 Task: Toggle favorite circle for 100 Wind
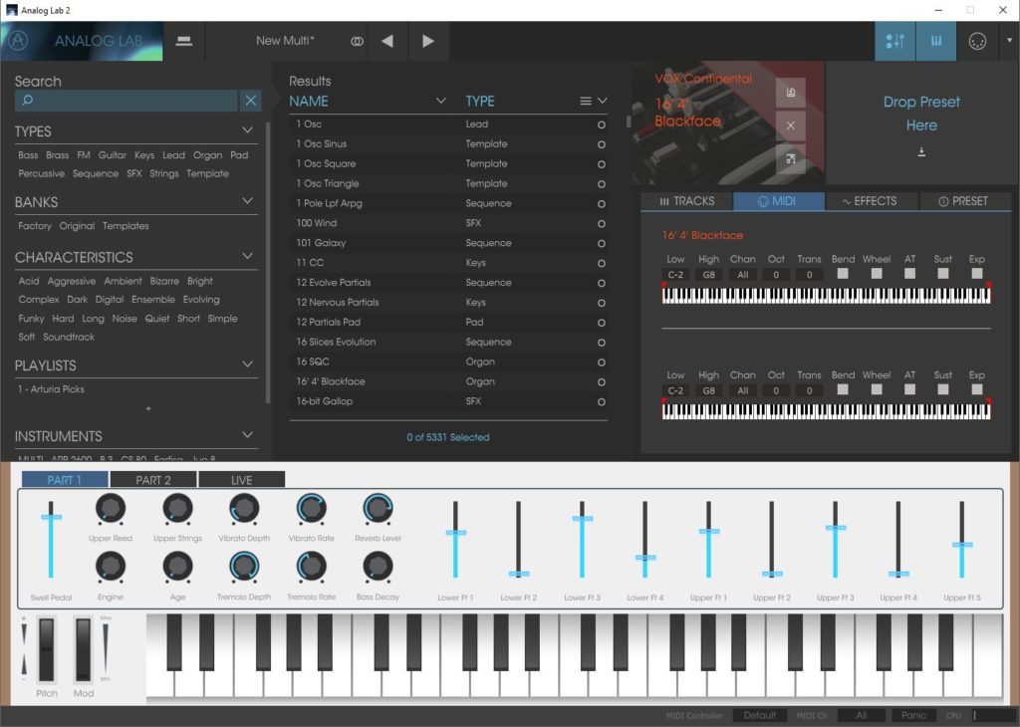click(601, 224)
